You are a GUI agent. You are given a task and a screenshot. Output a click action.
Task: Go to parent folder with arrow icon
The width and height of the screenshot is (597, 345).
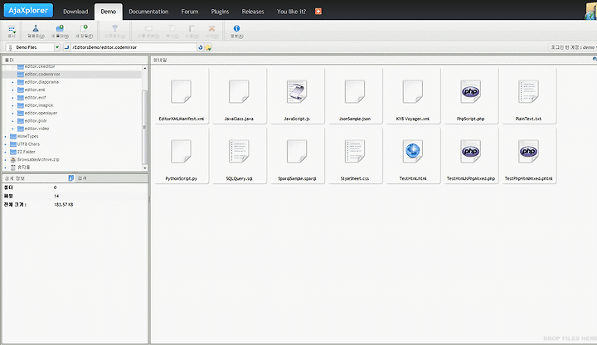point(66,47)
